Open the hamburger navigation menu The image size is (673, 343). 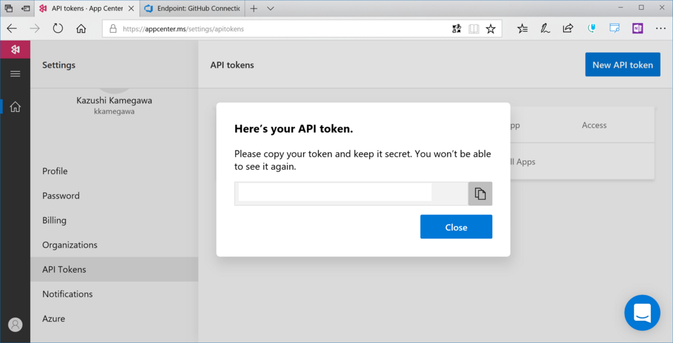point(15,74)
